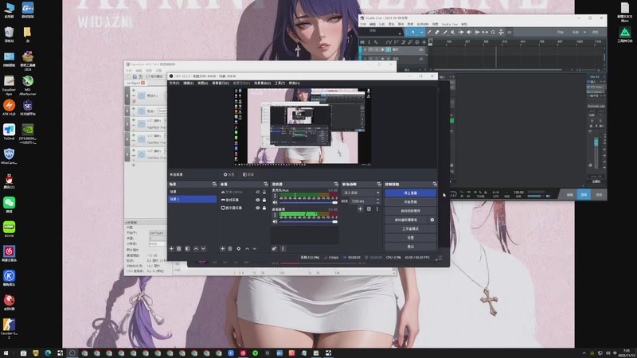Open mixer panel three-dot menu at bottom
The height and width of the screenshot is (358, 637).
click(x=283, y=248)
